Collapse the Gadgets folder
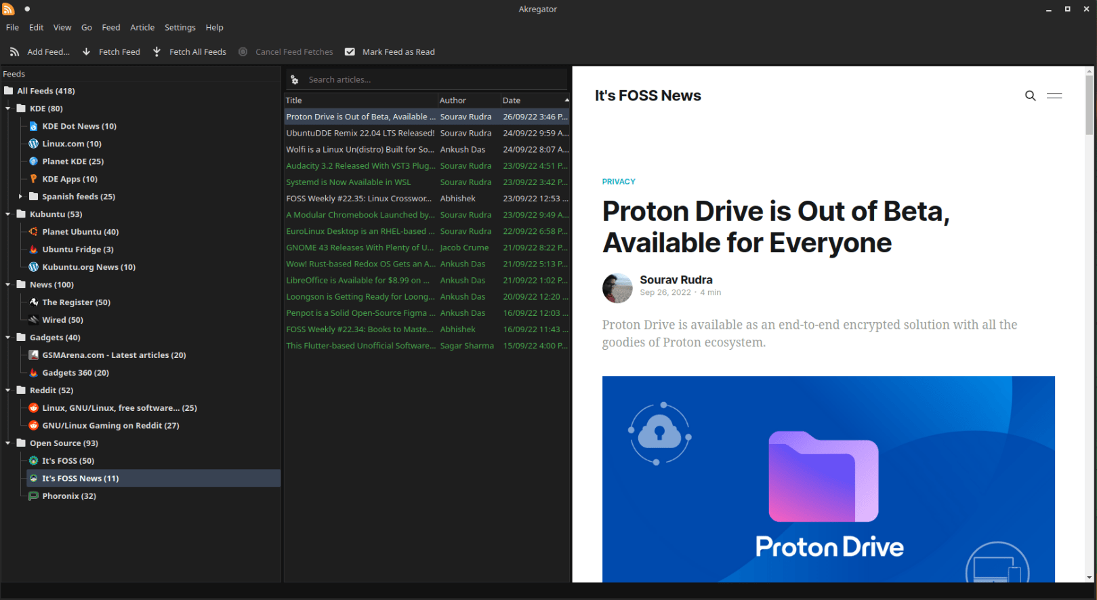The image size is (1097, 600). tap(8, 338)
